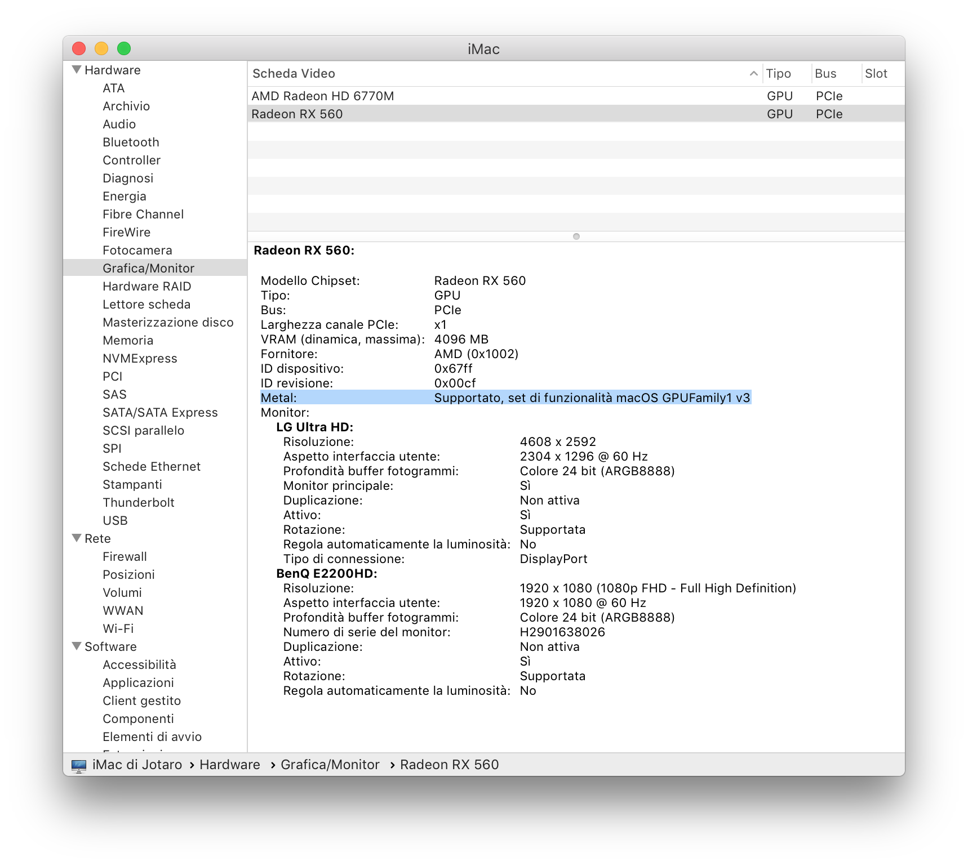Select Lettore scheda in the sidebar
The width and height of the screenshot is (968, 866).
coord(146,305)
